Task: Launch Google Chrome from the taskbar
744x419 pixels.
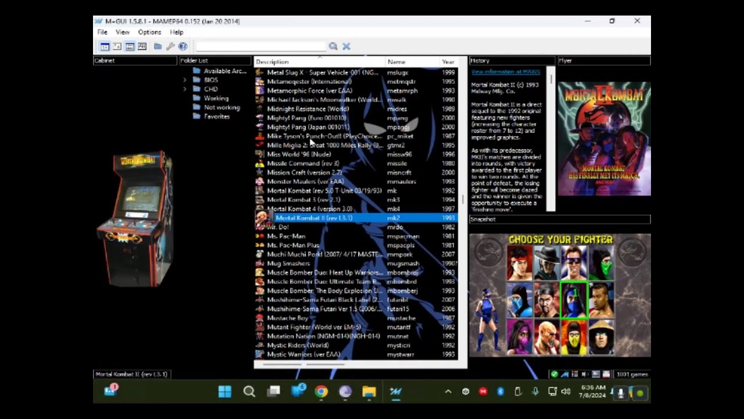Action: point(321,392)
